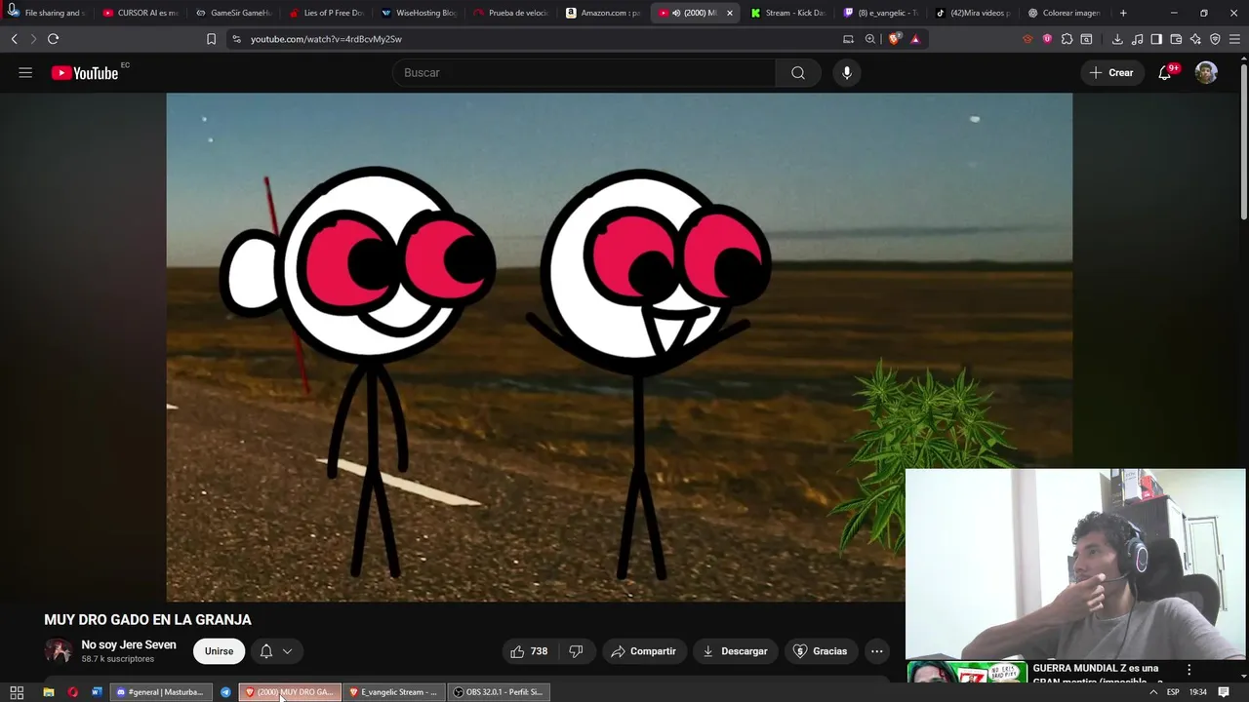Switch to Stream - Kick Dashboard tab
1249x702 pixels.
[789, 13]
